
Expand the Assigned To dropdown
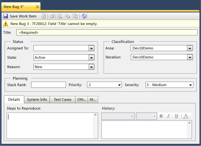[x=91, y=48]
